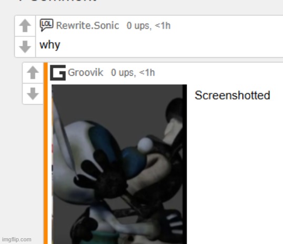This screenshot has height=244, width=283.
Task: Click '0 ups, <1h' beside Rewrite.Sonic
Action: point(148,26)
